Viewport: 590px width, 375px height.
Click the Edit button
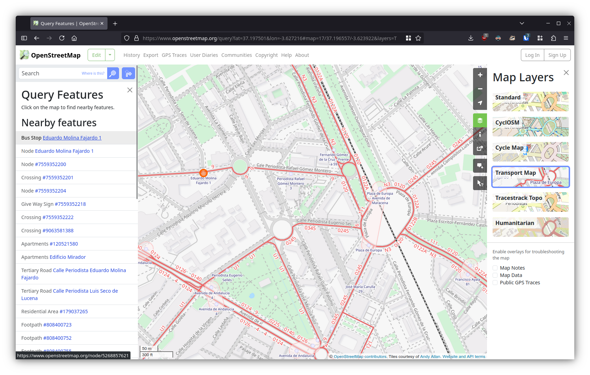click(x=97, y=55)
